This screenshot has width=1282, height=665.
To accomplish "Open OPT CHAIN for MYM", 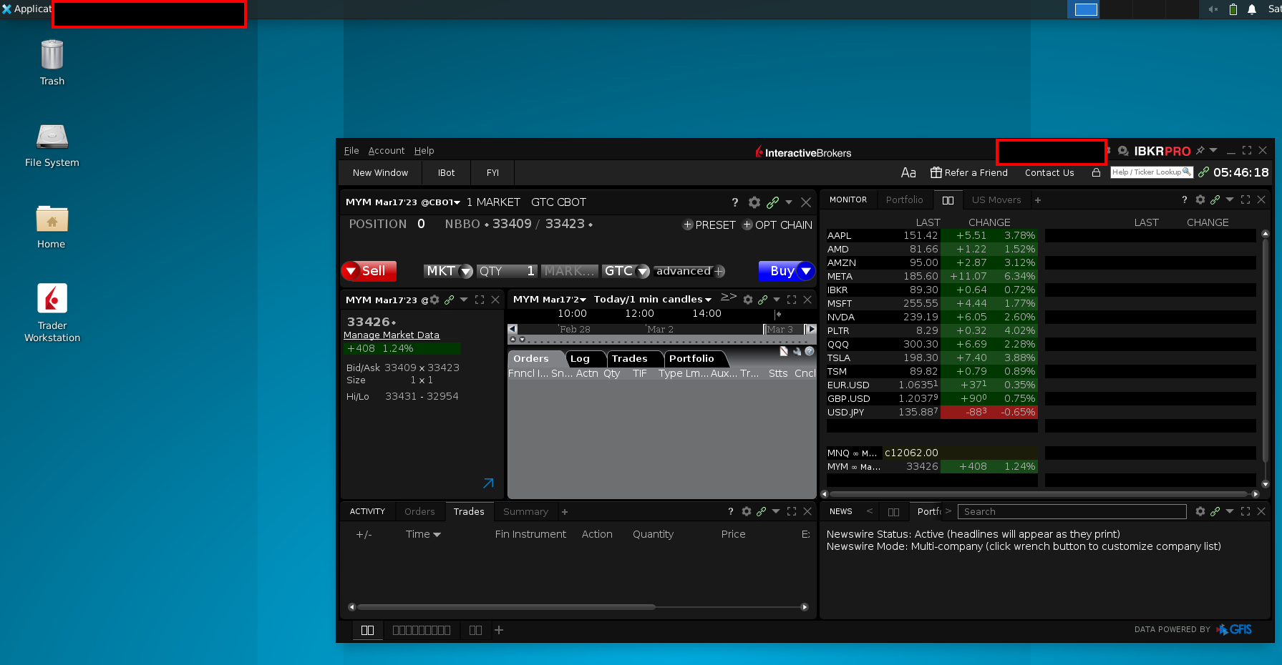I will (777, 225).
